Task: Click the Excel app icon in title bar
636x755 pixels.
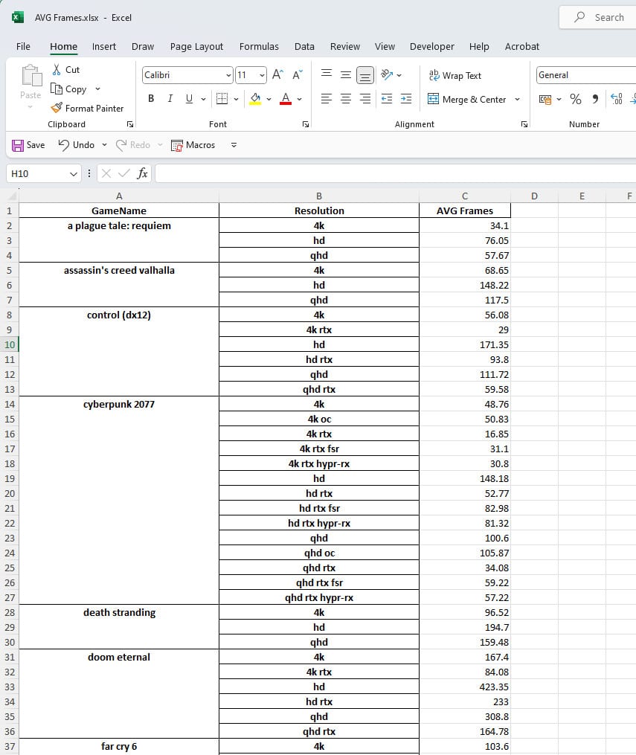Action: pos(18,17)
